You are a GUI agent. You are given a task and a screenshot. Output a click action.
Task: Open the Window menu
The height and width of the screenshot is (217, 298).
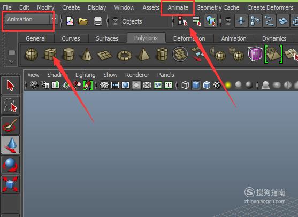(124, 7)
